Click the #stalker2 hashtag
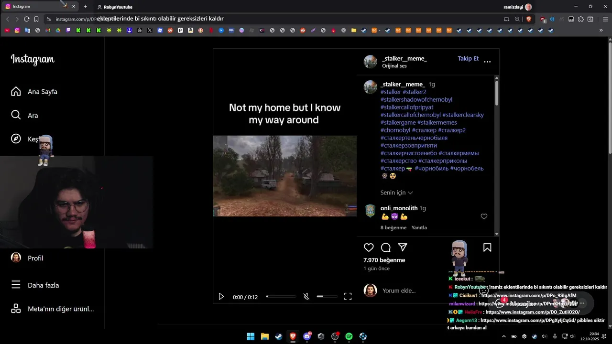This screenshot has width=612, height=344. [x=414, y=92]
